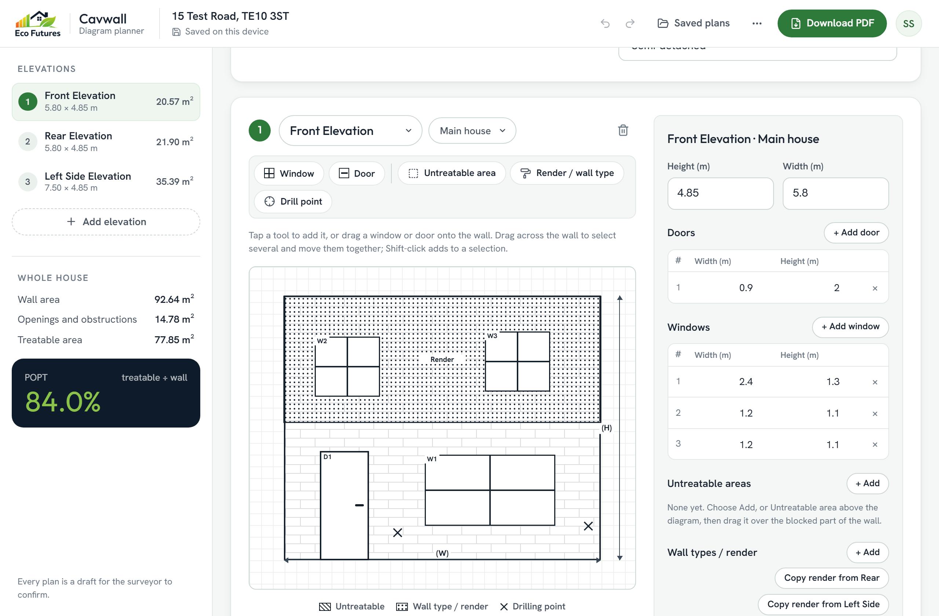Click the SS user avatar
Screen dimensions: 939x616
(909, 23)
